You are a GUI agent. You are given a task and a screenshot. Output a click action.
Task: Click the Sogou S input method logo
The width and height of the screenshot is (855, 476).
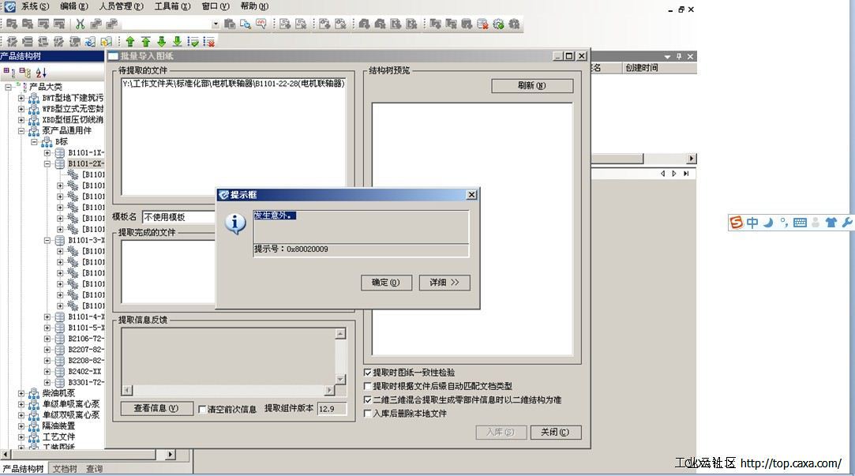click(736, 222)
